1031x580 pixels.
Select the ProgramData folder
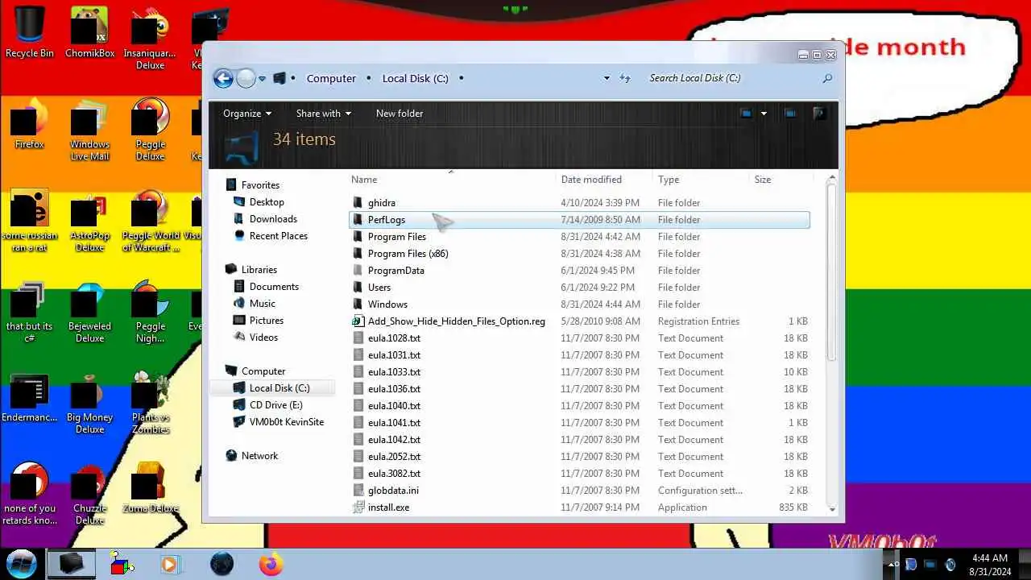coord(579,271)
